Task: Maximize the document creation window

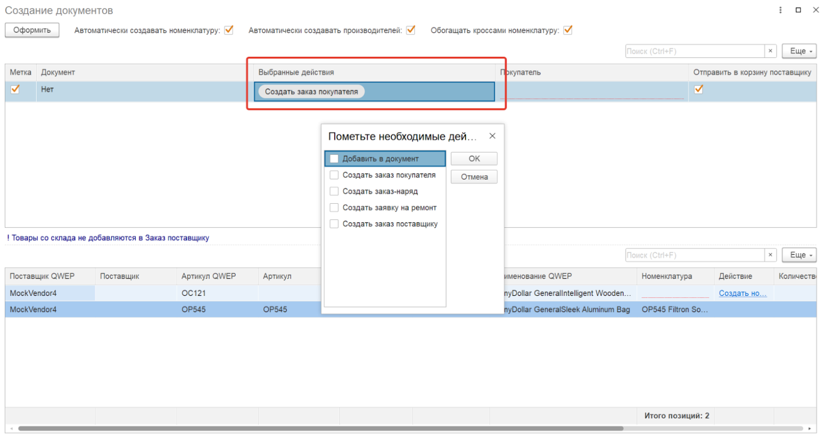Action: click(798, 10)
